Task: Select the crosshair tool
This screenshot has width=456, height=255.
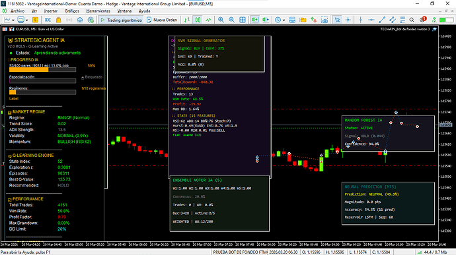Action: tap(348, 20)
